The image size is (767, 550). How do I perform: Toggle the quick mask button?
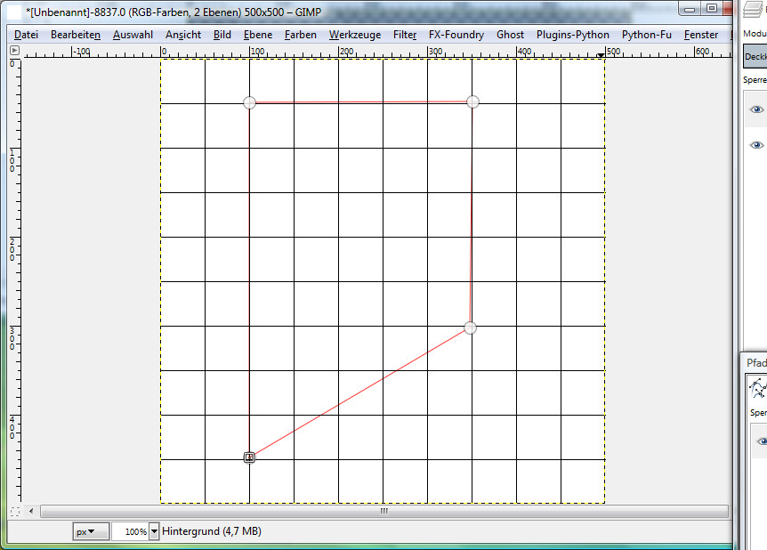tap(14, 512)
